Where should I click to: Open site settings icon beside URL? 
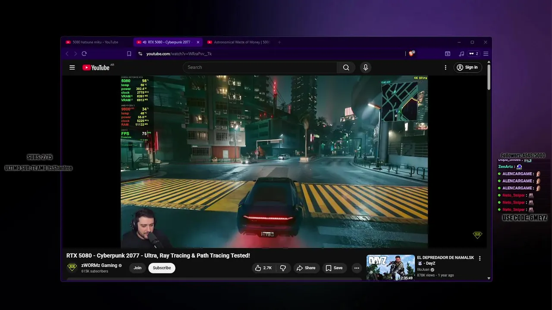[x=140, y=54]
